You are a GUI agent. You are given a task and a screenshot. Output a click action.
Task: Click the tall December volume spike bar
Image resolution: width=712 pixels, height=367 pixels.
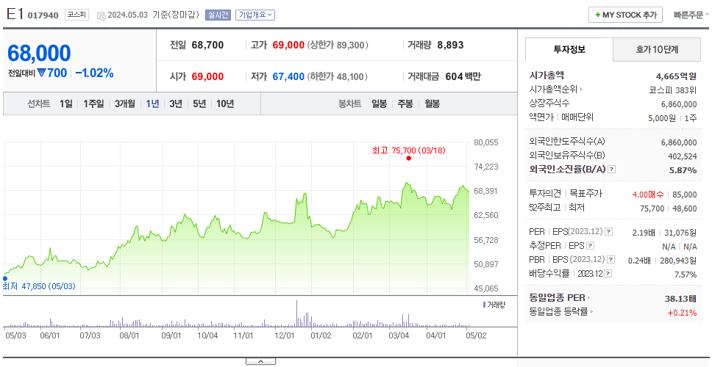(296, 313)
